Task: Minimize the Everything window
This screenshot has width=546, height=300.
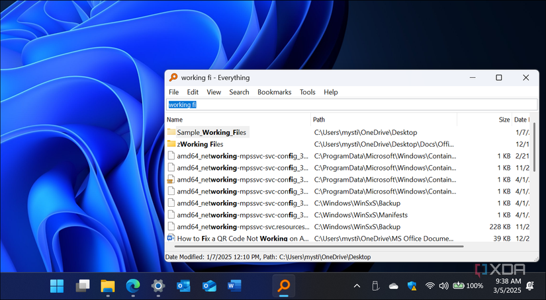Action: (x=472, y=77)
